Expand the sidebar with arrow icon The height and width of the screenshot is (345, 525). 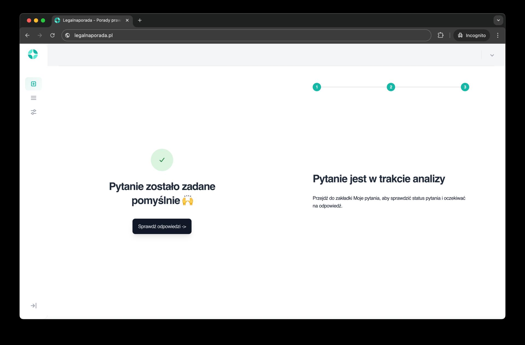tap(33, 306)
